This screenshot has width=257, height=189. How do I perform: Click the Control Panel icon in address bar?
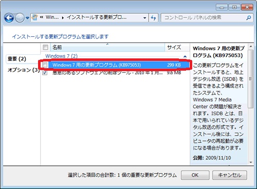tap(35, 17)
